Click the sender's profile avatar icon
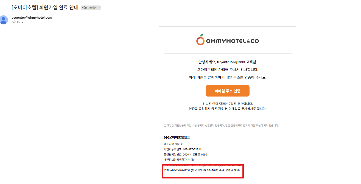The image size is (361, 184). tap(4, 20)
